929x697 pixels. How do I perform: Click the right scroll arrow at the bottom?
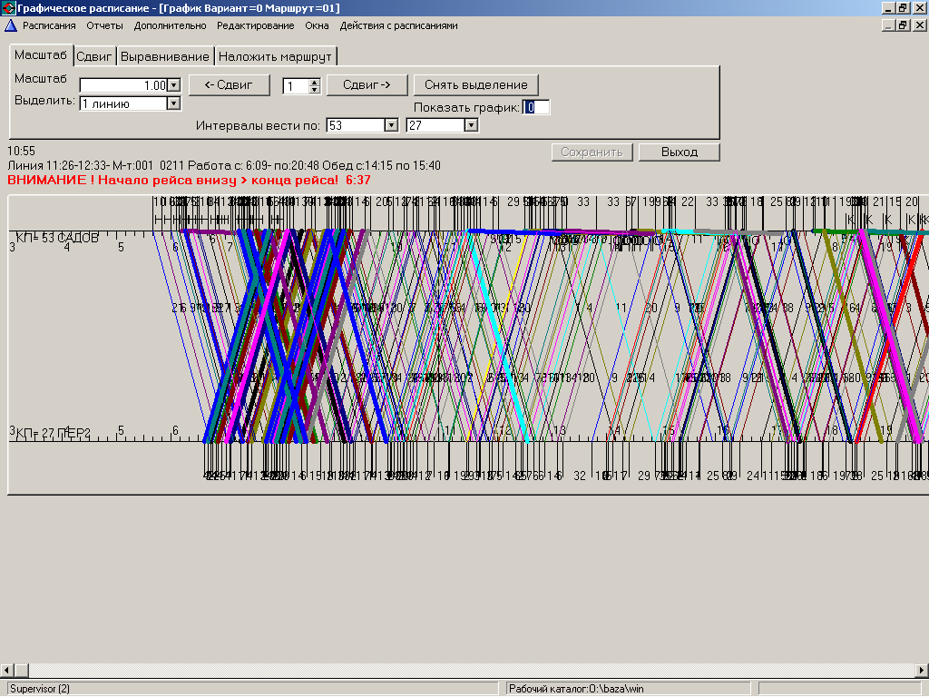(922, 671)
